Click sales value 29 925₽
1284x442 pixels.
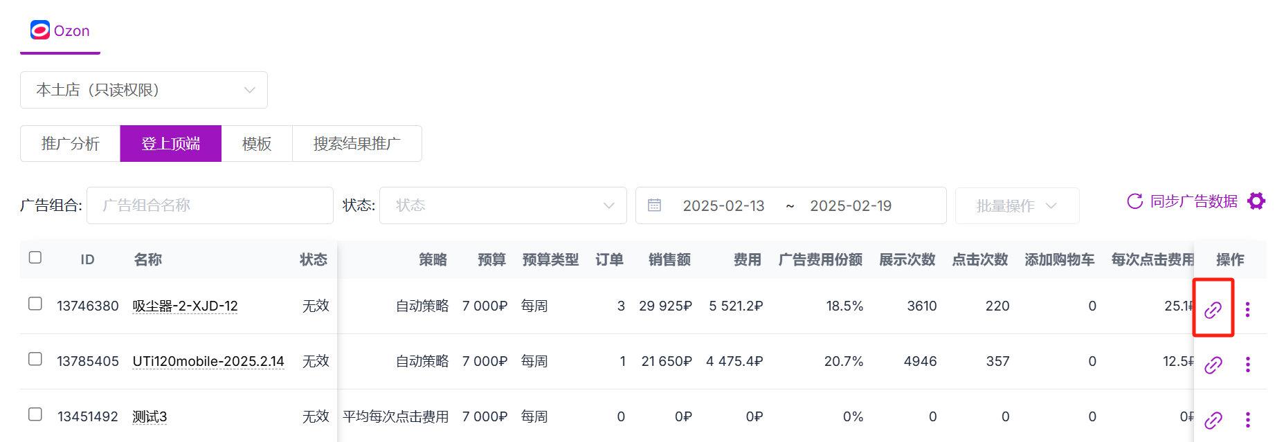click(x=665, y=306)
